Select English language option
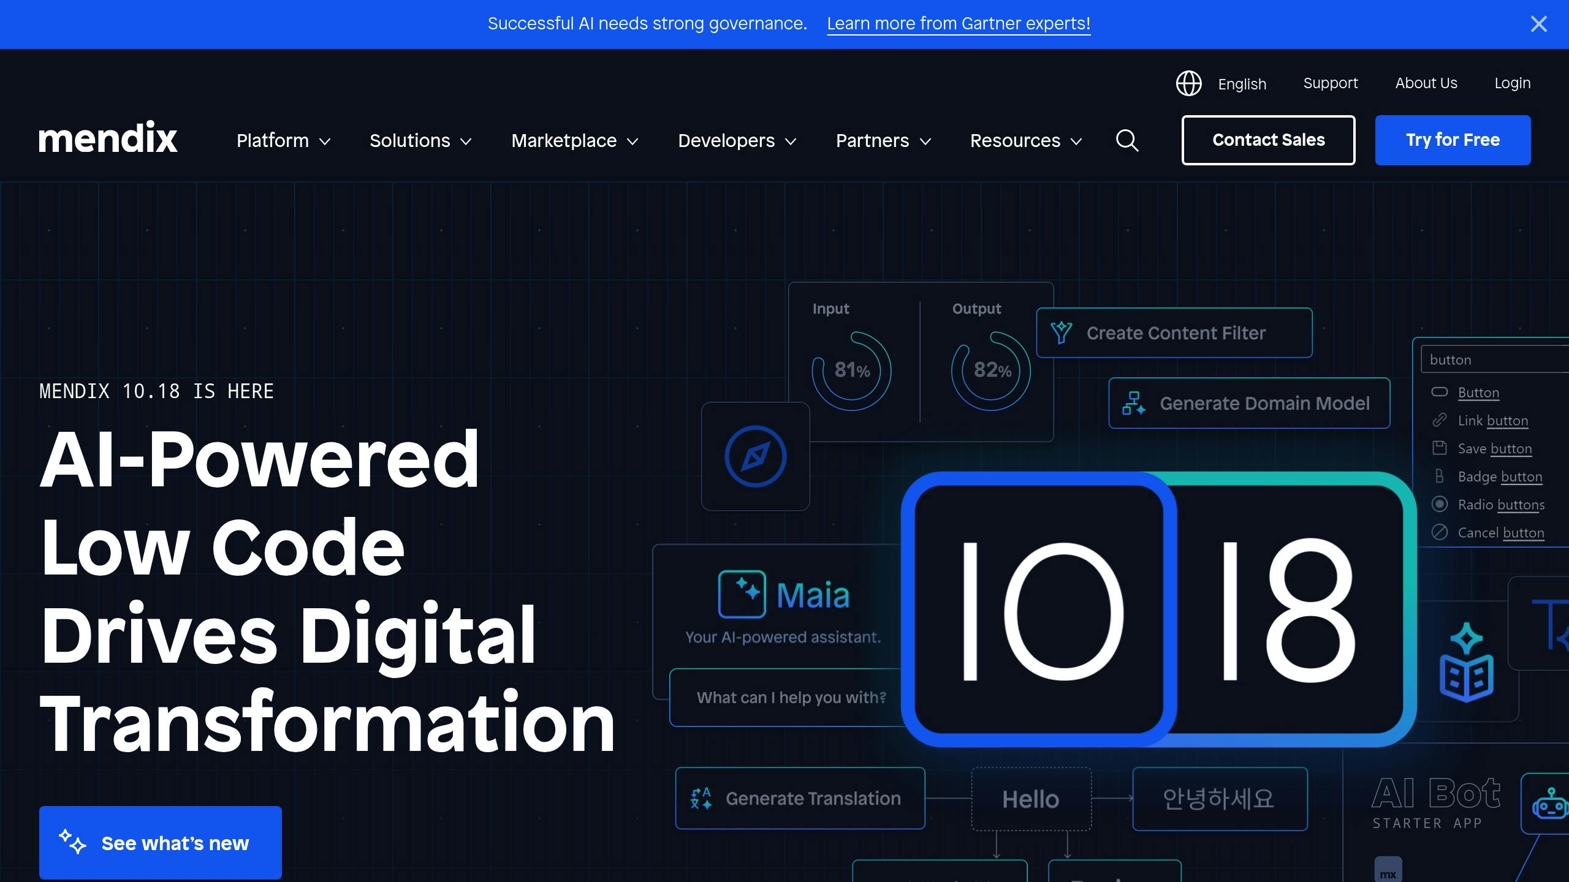 (x=1242, y=84)
